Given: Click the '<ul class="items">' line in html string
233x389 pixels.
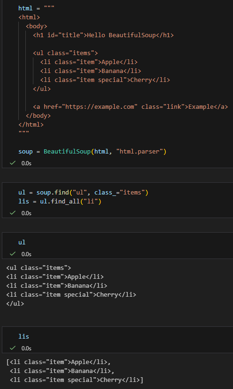Looking at the screenshot, I should coord(65,53).
